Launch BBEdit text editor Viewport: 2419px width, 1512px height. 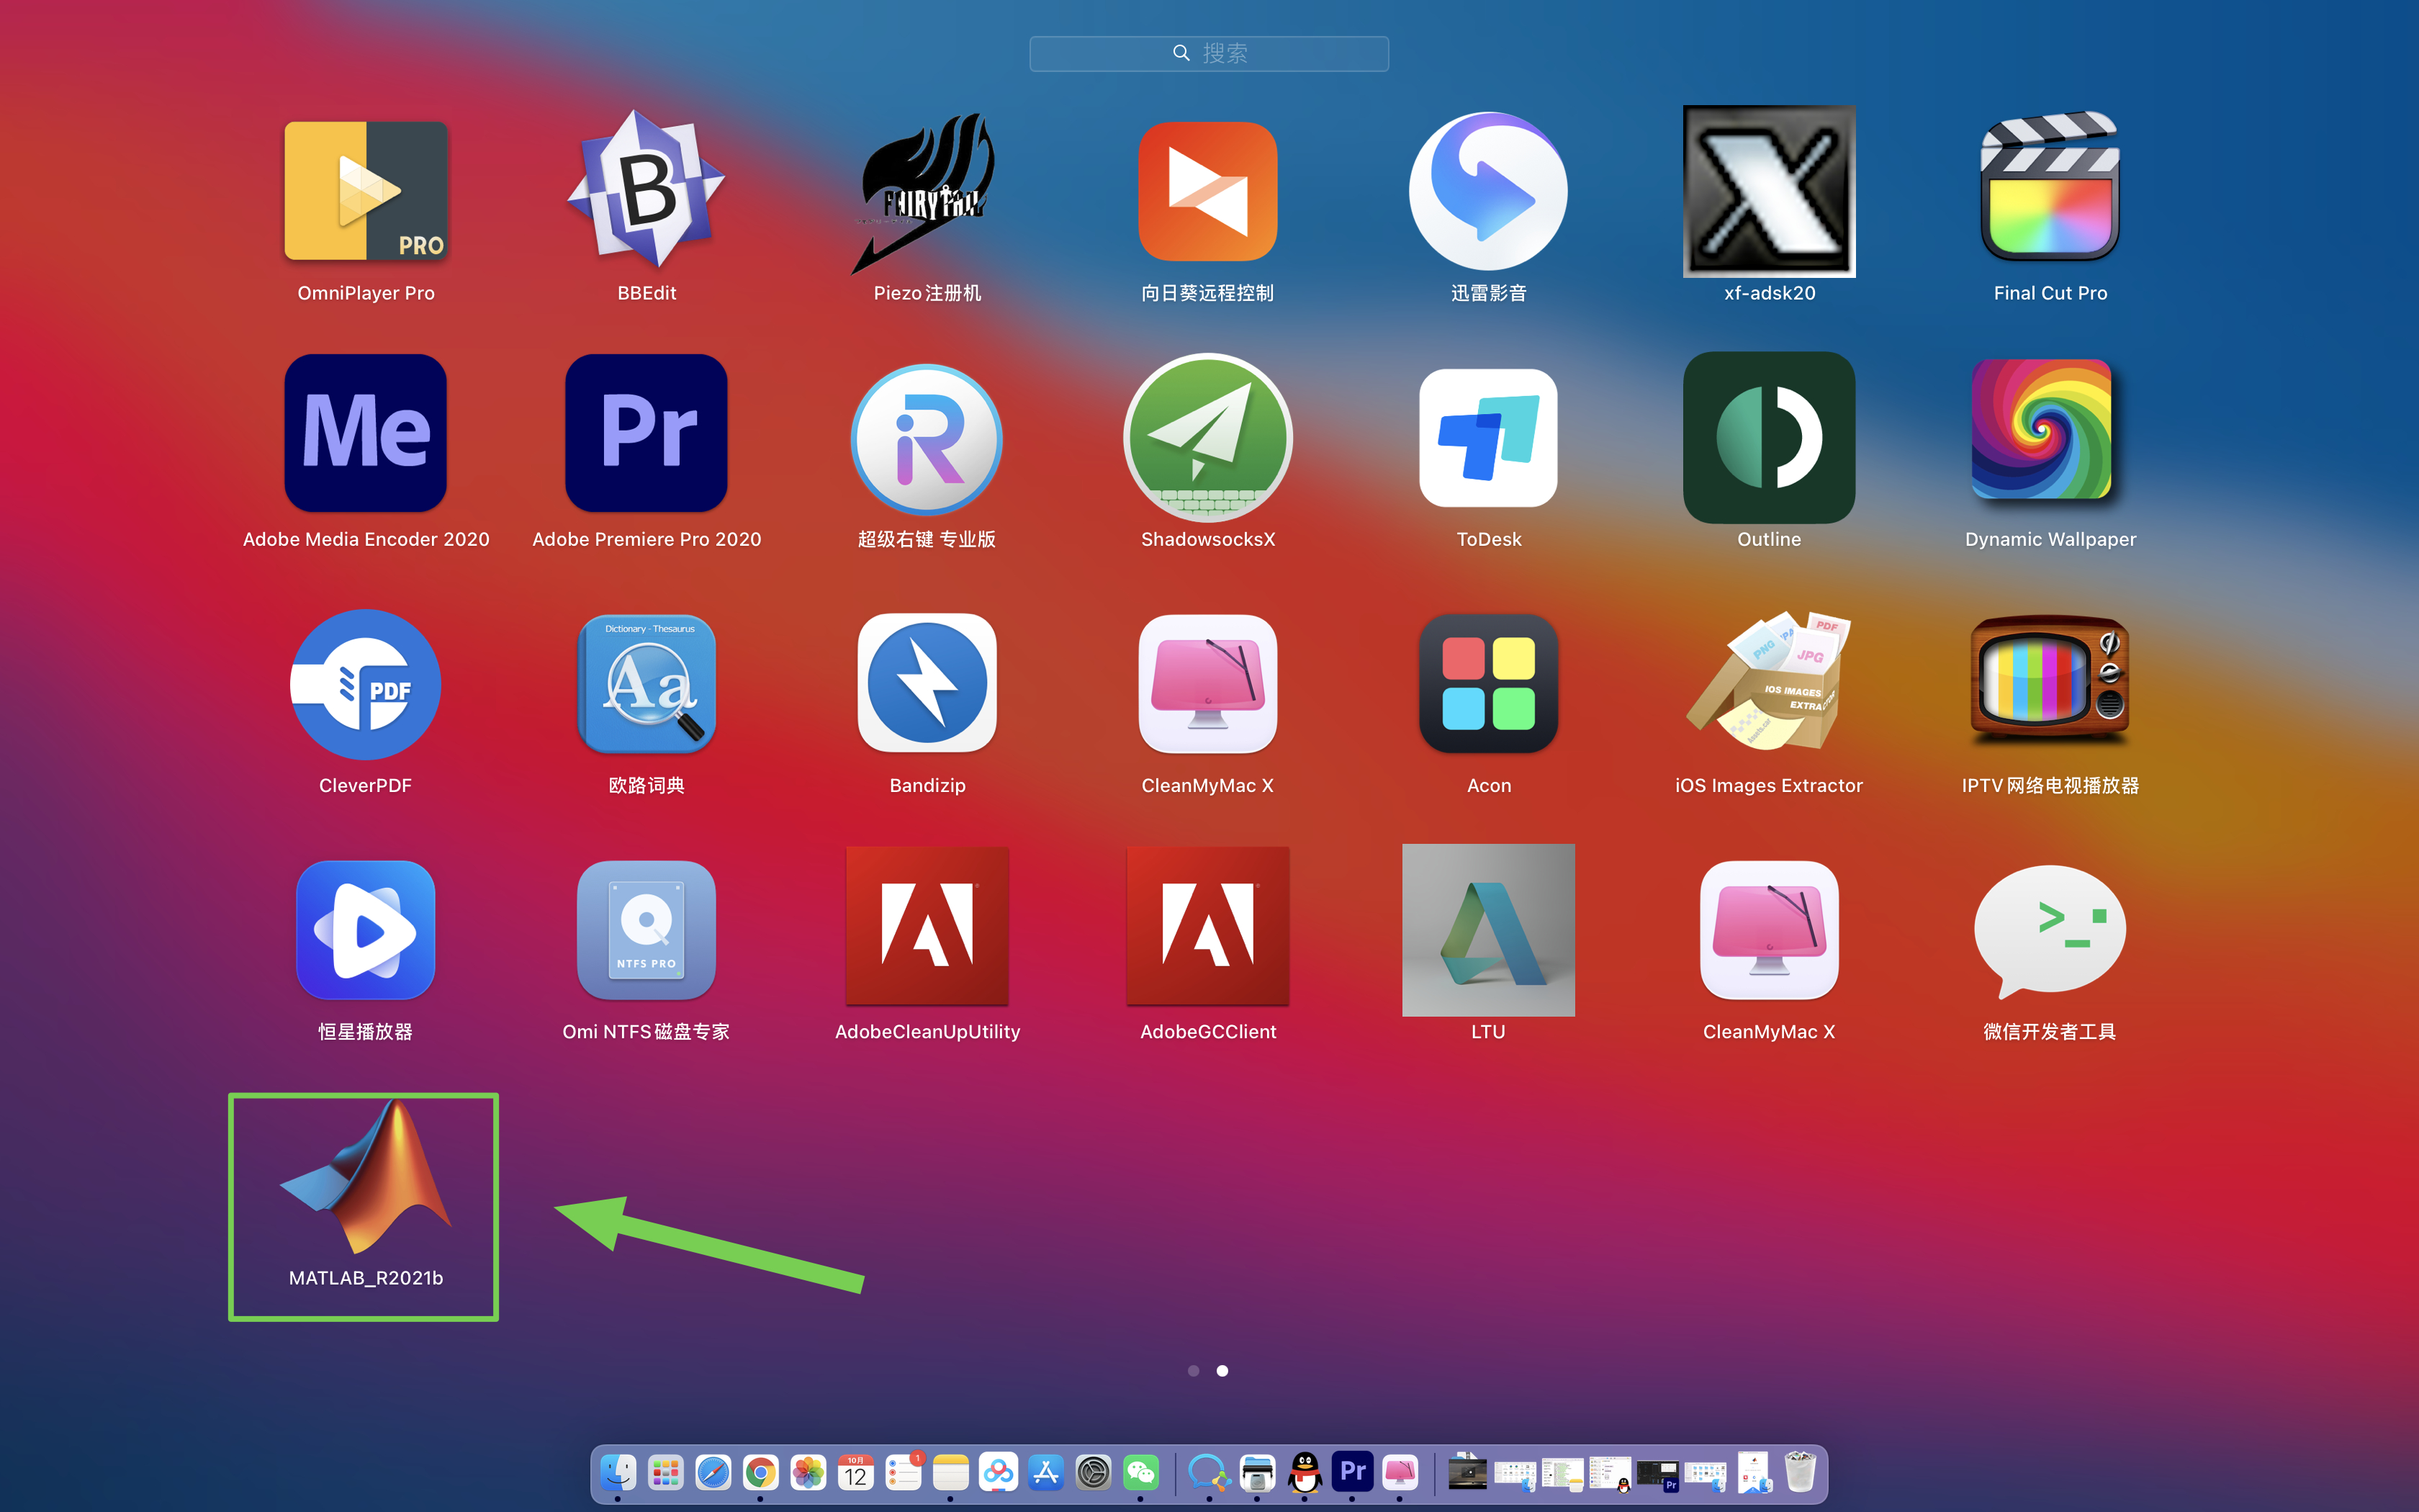pyautogui.click(x=646, y=190)
